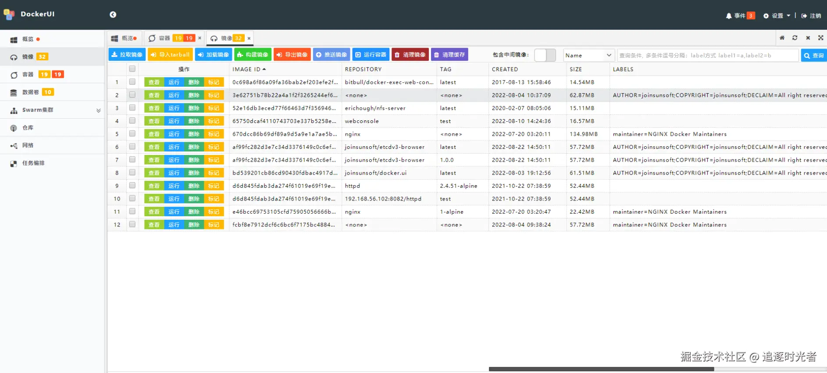Viewport: 827px width, 373px height.
Task: Select the joinsunsoft/docker.ui repository cell
Action: (389, 173)
